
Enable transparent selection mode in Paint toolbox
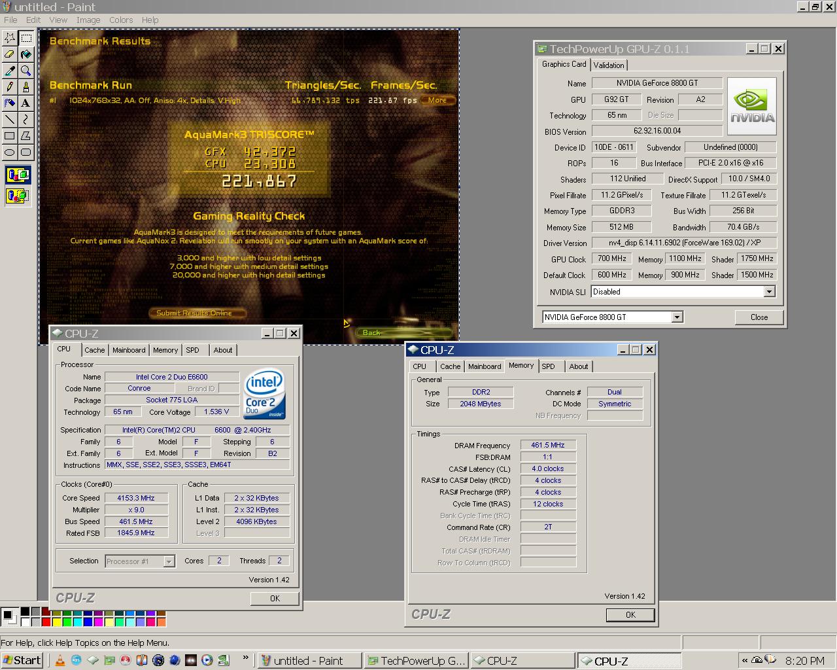pyautogui.click(x=18, y=195)
